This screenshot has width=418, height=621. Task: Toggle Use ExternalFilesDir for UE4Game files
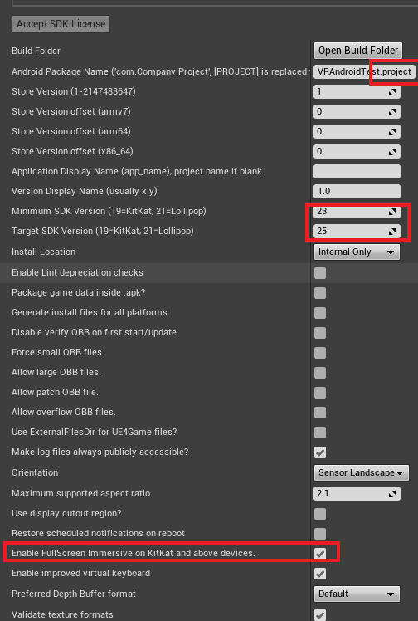[320, 432]
